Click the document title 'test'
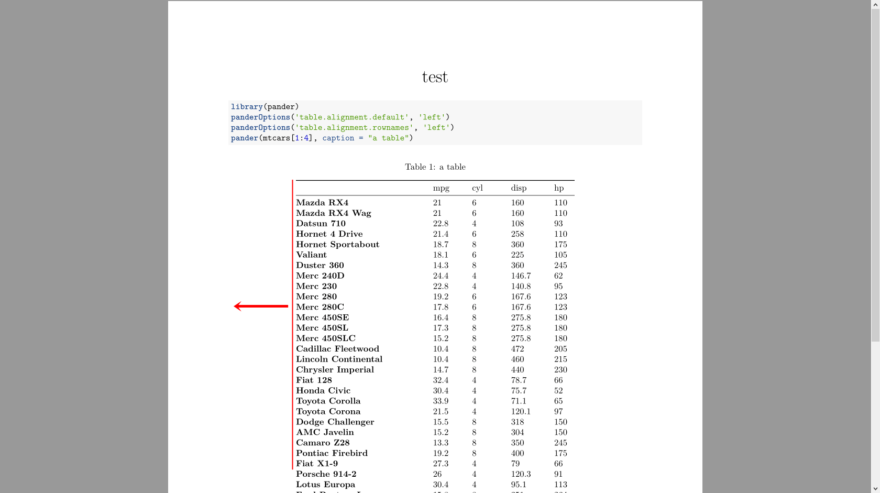The width and height of the screenshot is (880, 493). point(435,77)
